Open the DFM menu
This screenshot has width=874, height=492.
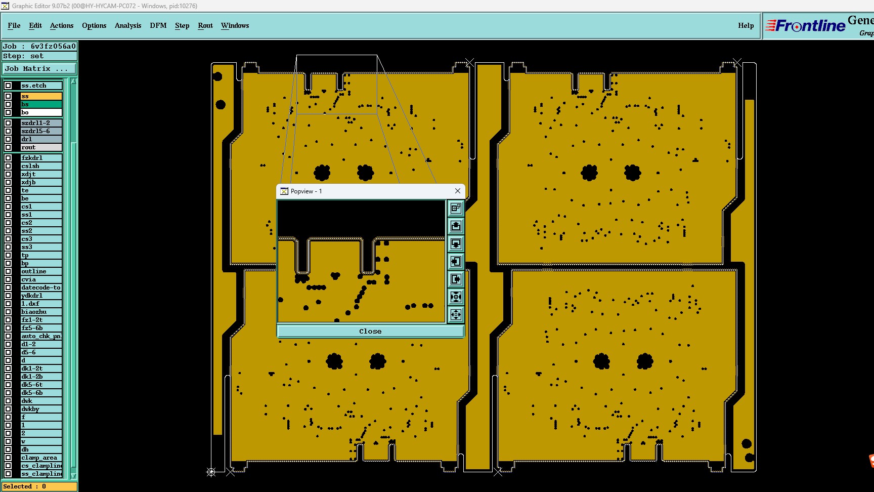click(x=158, y=25)
